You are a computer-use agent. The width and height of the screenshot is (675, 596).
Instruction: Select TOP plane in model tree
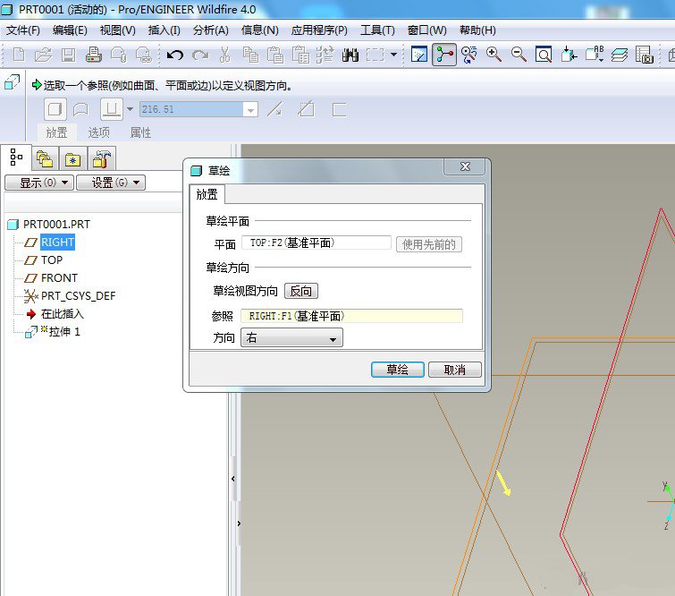click(x=52, y=260)
